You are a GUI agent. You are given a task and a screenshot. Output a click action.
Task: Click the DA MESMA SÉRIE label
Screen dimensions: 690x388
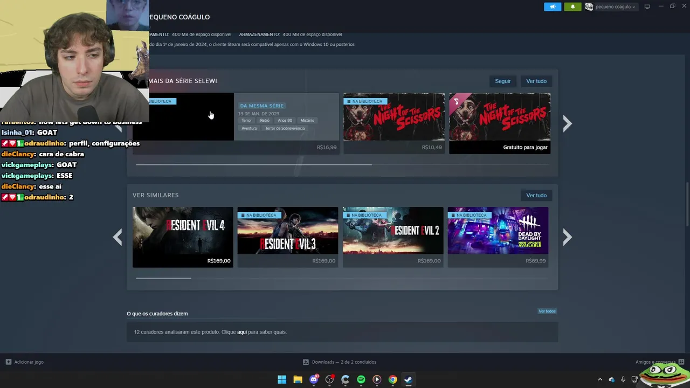click(x=262, y=106)
